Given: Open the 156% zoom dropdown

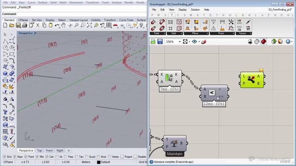Looking at the screenshot, I should (180, 41).
